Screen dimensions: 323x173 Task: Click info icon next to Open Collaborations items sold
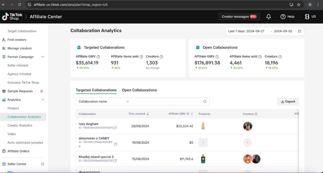(260, 57)
